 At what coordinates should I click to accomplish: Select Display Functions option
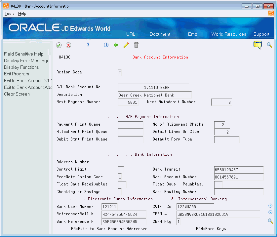(x=21, y=67)
